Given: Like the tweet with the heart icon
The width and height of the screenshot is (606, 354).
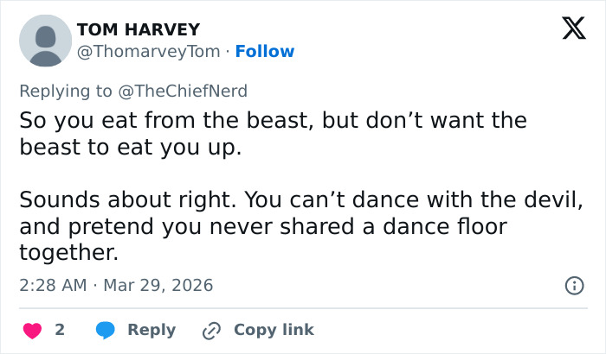Looking at the screenshot, I should pyautogui.click(x=32, y=330).
